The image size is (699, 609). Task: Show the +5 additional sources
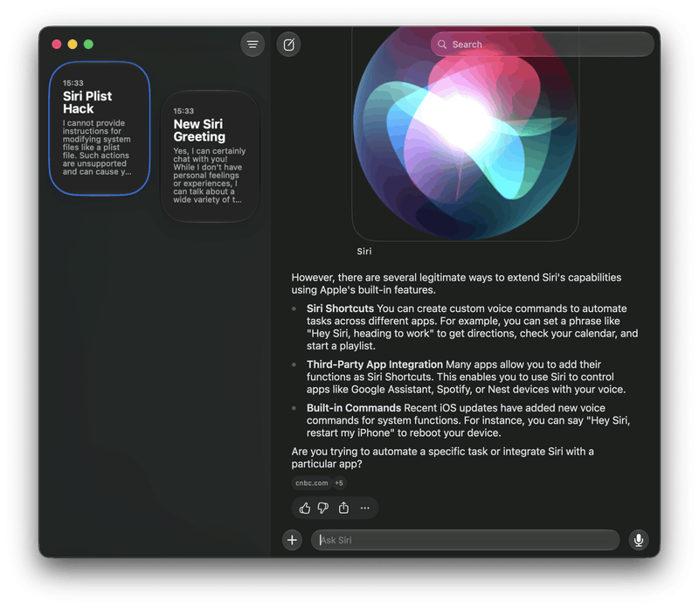pos(339,483)
